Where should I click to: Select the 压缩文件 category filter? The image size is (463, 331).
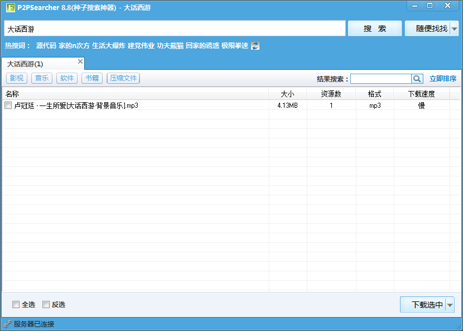123,78
